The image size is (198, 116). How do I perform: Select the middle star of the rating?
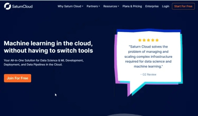(149, 40)
